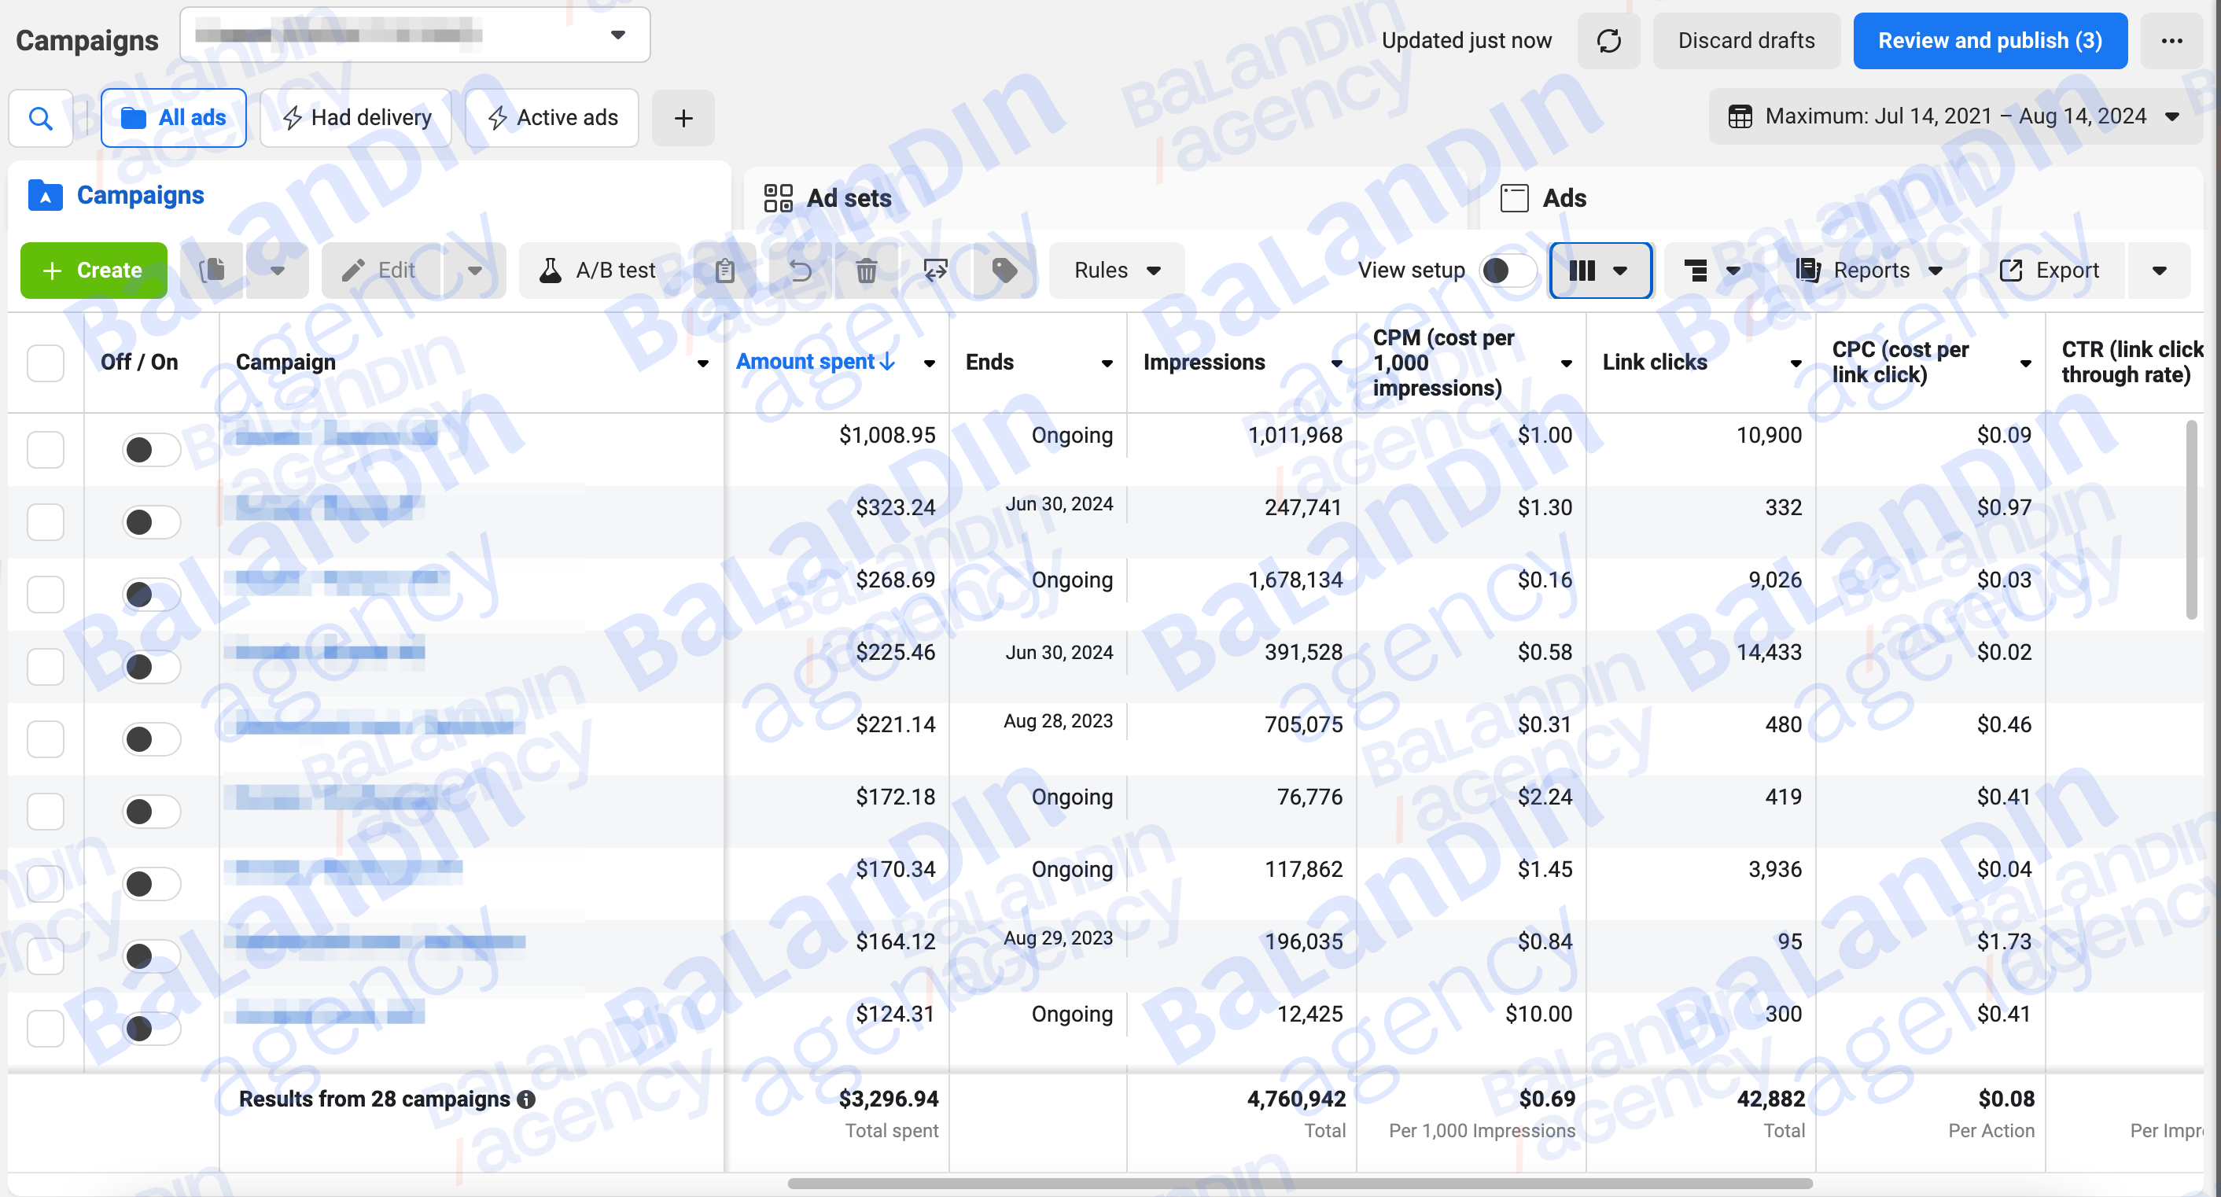Click the A/B test button
This screenshot has height=1197, width=2221.
pos(599,270)
